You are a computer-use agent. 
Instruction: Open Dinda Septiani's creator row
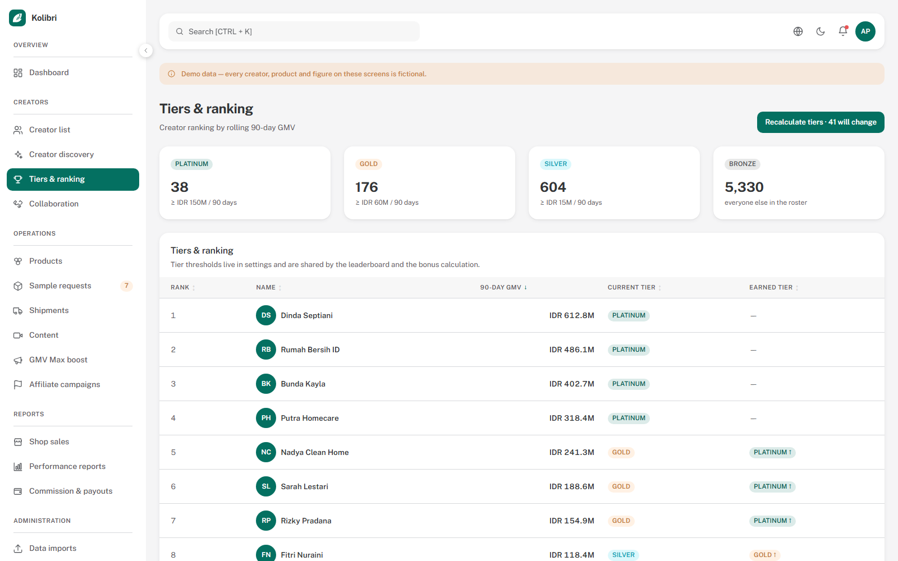tap(522, 315)
